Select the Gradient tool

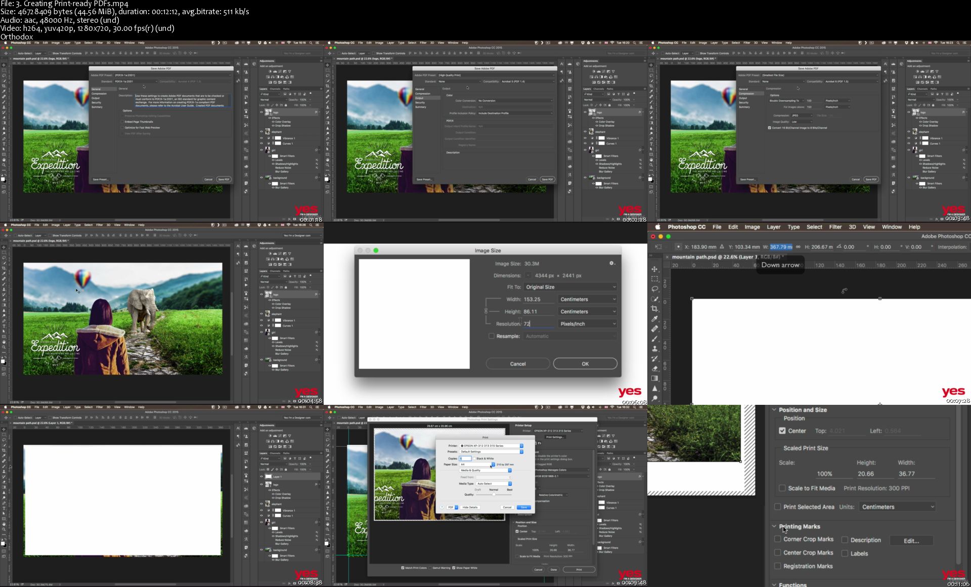[x=655, y=379]
